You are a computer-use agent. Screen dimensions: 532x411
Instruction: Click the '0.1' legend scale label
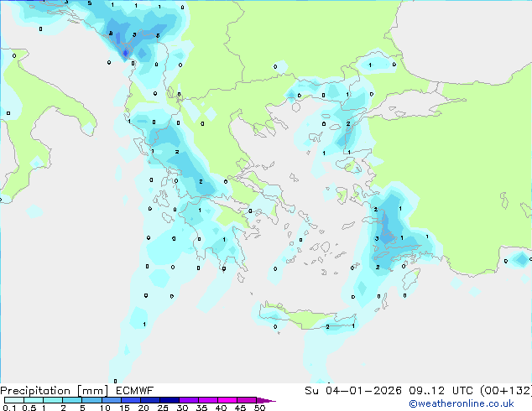point(9,408)
